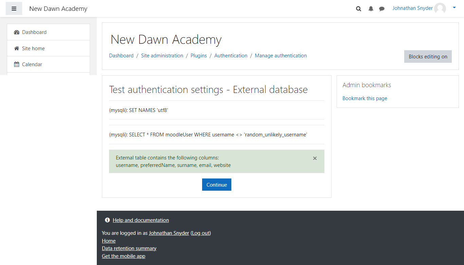Image resolution: width=464 pixels, height=265 pixels.
Task: Click the Site home house icon
Action: click(x=17, y=49)
